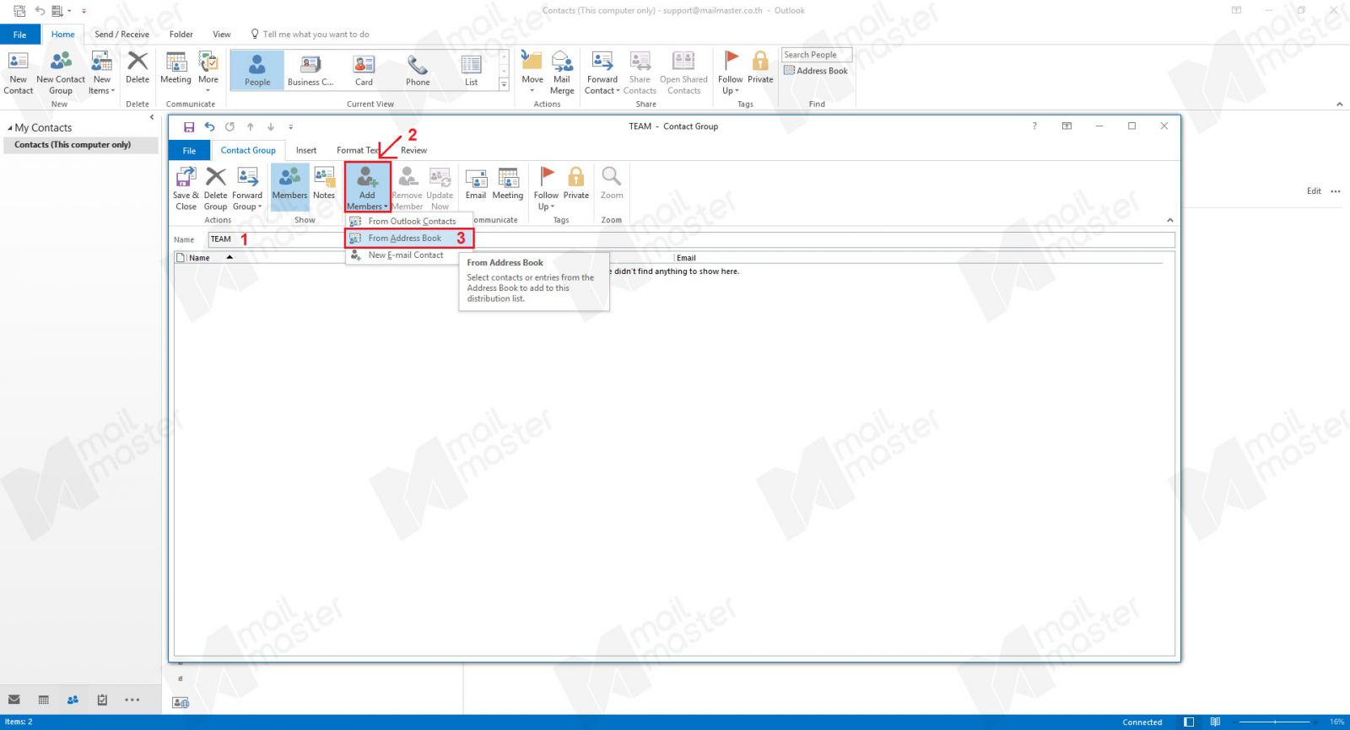The width and height of the screenshot is (1350, 730).
Task: Switch to Mail in navigation bar
Action: pos(14,700)
